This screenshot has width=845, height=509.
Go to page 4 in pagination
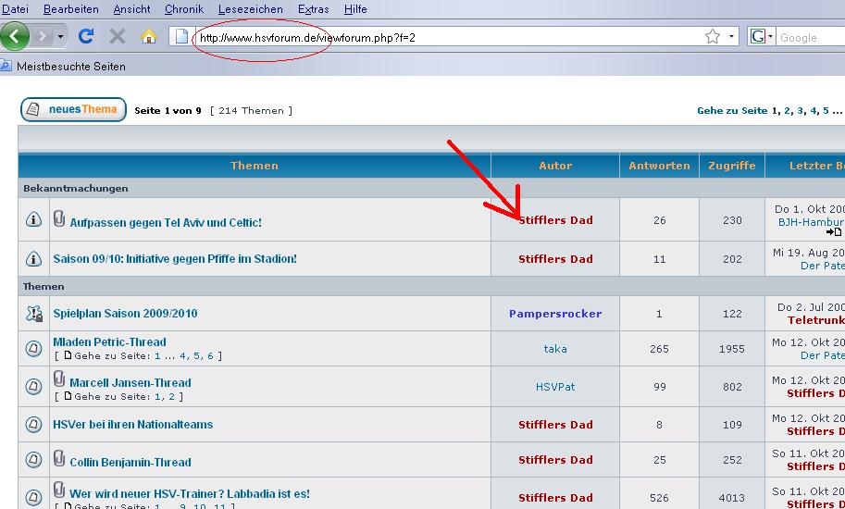coord(814,110)
